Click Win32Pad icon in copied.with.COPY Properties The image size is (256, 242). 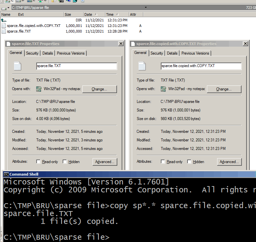pos(163,89)
